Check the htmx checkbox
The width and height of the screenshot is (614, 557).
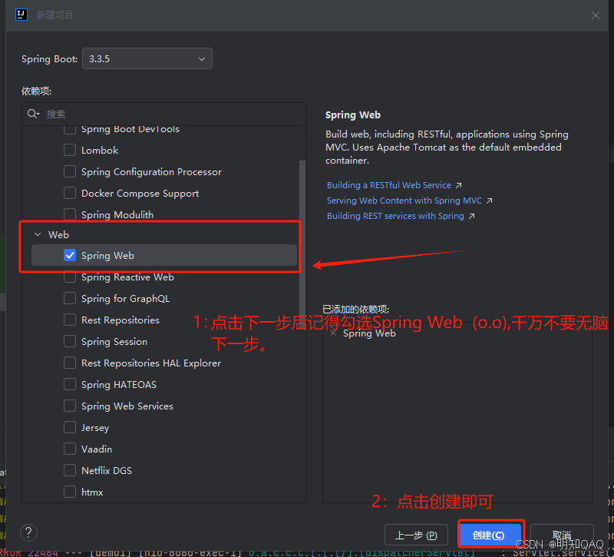tap(70, 492)
